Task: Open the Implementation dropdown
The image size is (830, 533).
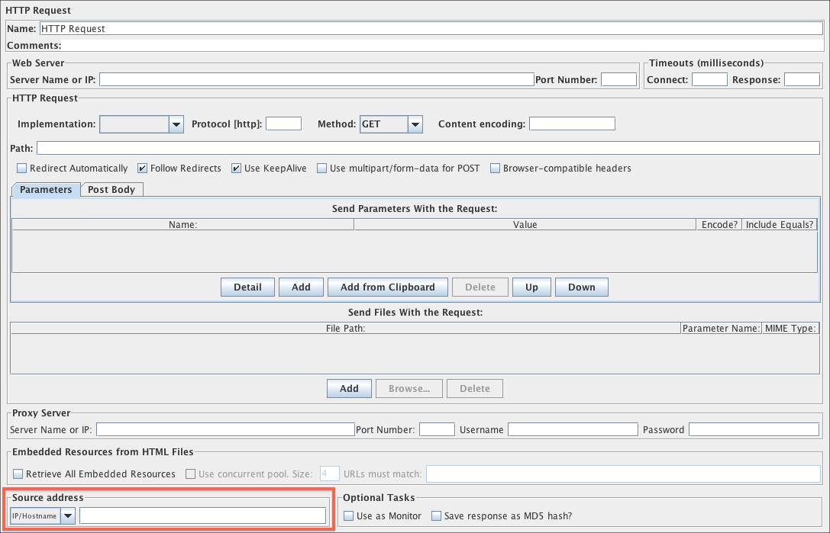Action: [176, 124]
